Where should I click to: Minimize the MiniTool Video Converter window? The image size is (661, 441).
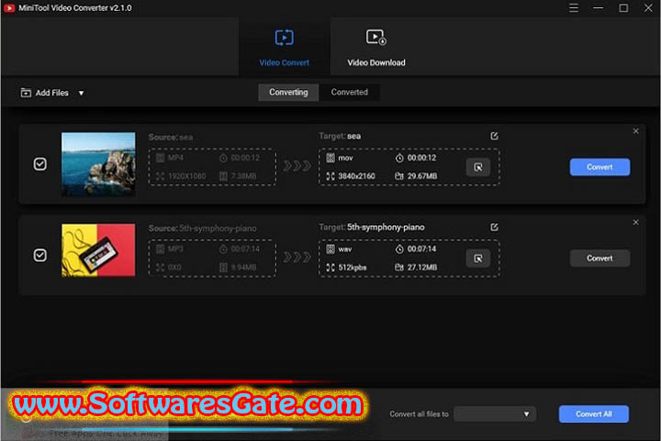599,8
